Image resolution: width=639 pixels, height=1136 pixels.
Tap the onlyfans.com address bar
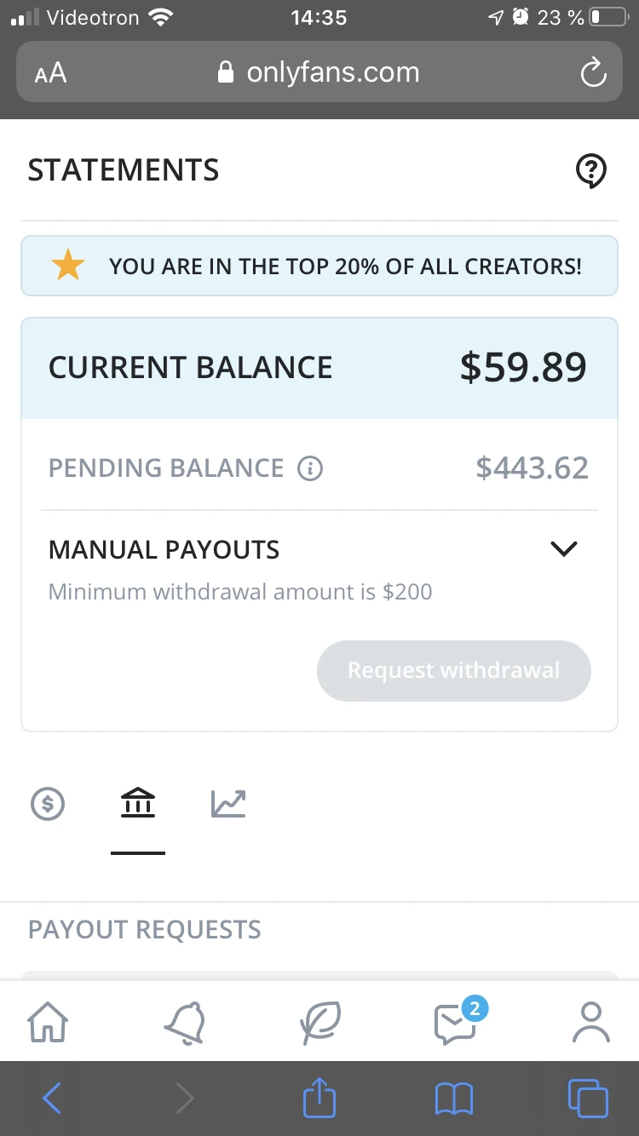(319, 73)
